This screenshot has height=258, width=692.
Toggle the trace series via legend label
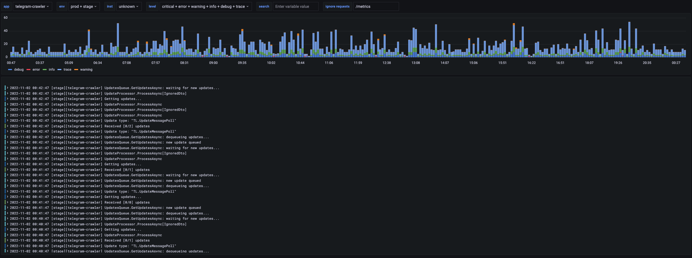(67, 70)
